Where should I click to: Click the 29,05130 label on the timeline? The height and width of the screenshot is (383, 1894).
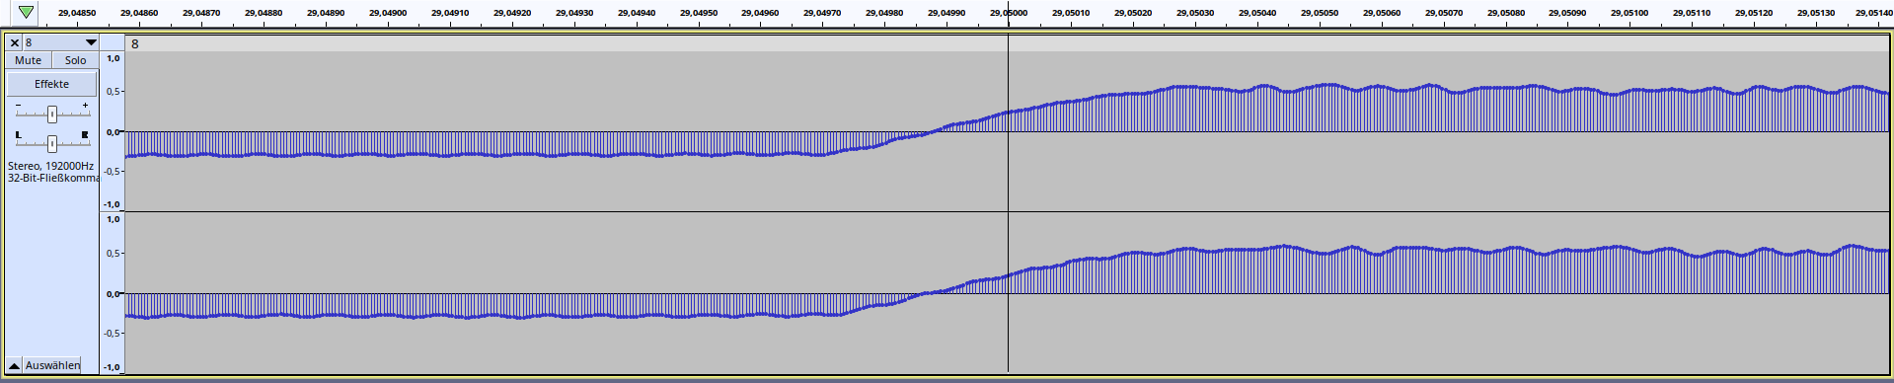pos(1816,13)
